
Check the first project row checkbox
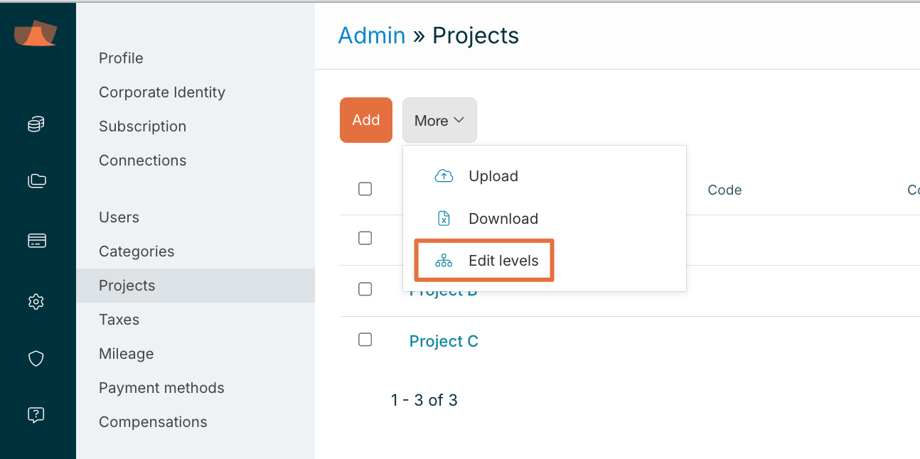coord(365,239)
